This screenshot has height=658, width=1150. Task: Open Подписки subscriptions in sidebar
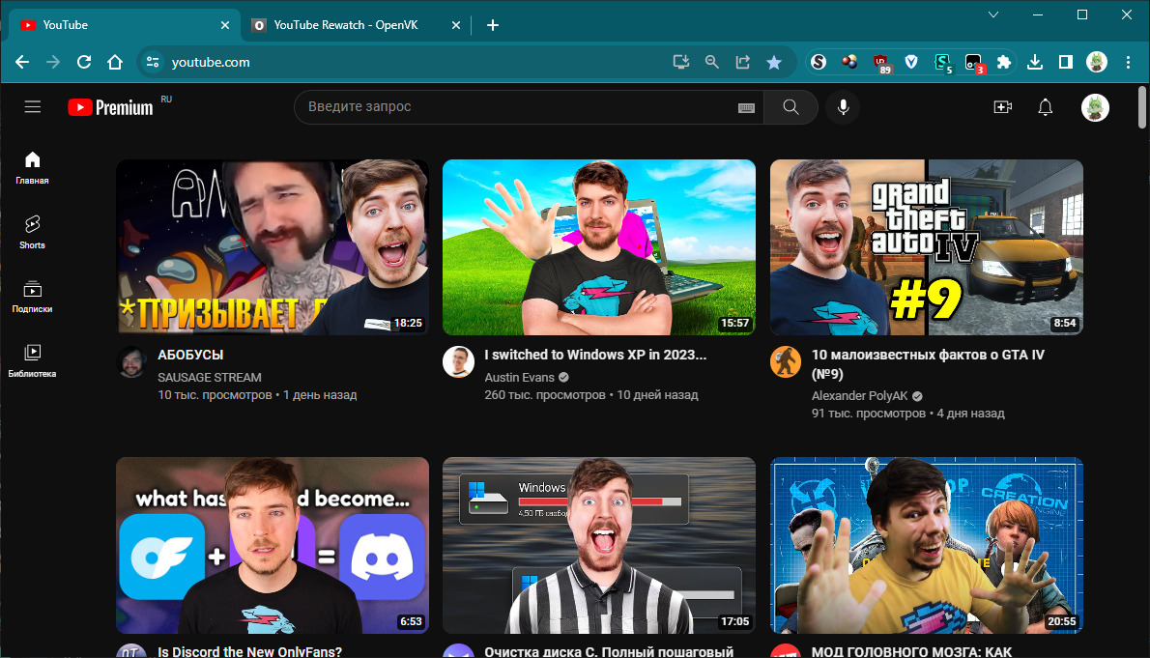tap(32, 297)
